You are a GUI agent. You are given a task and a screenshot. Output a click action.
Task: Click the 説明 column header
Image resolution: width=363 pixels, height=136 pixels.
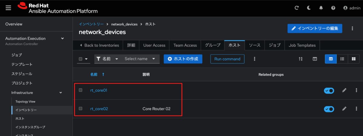(146, 74)
